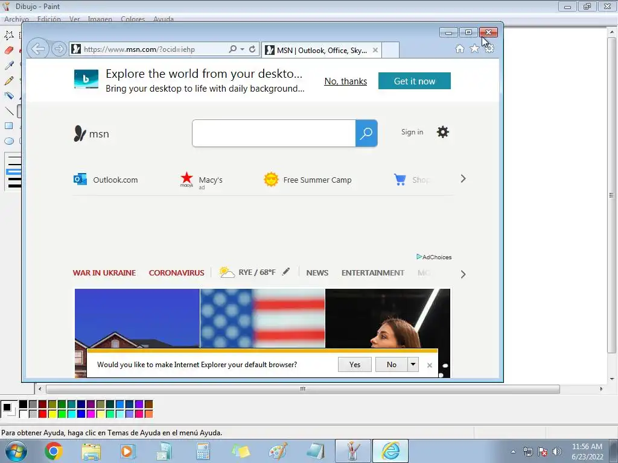Viewport: 618px width, 463px height.
Task: Click the Sign in link
Action: tap(412, 132)
